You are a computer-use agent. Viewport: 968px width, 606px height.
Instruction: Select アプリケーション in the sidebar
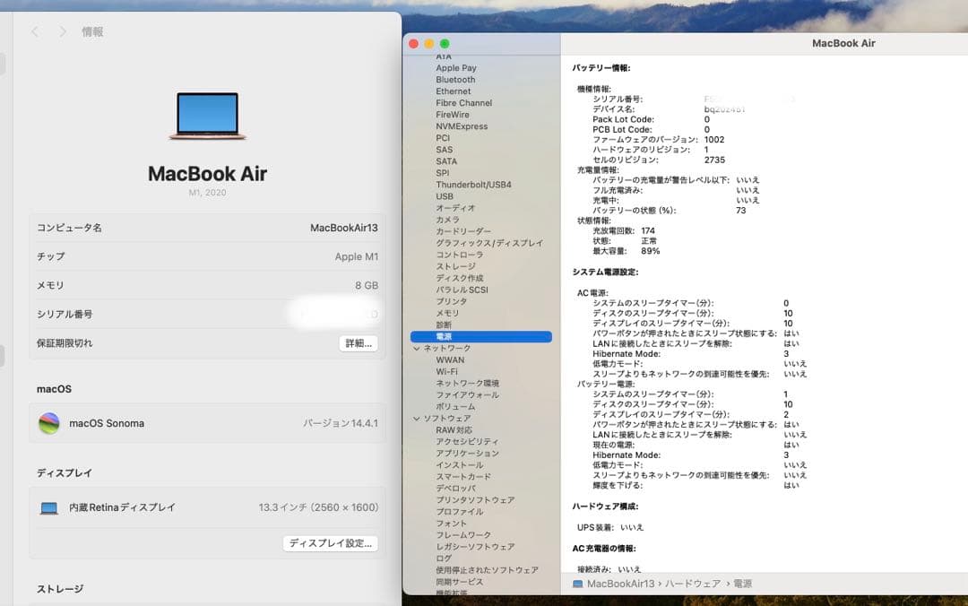467,454
